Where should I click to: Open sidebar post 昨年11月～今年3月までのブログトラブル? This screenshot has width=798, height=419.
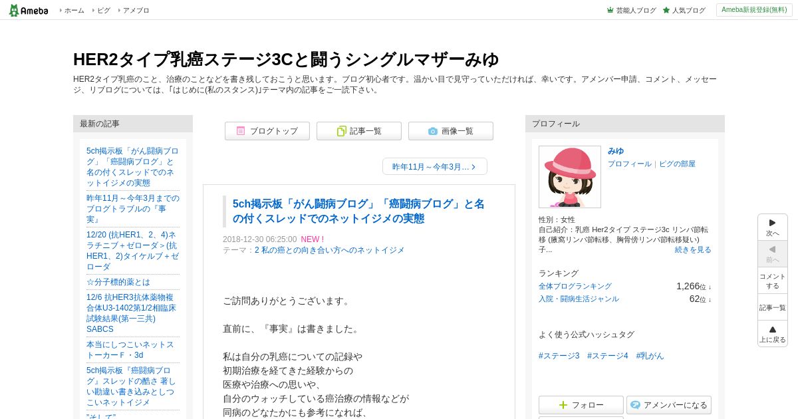tap(133, 209)
